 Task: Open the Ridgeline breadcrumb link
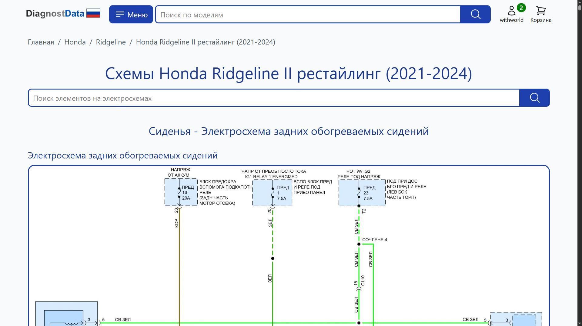[111, 42]
